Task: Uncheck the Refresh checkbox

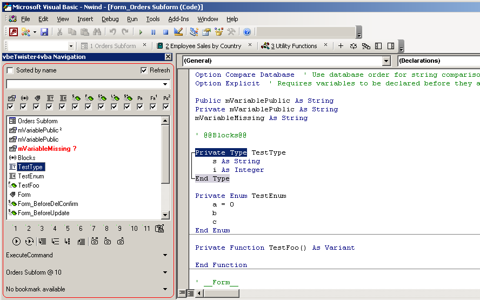Action: pyautogui.click(x=144, y=70)
